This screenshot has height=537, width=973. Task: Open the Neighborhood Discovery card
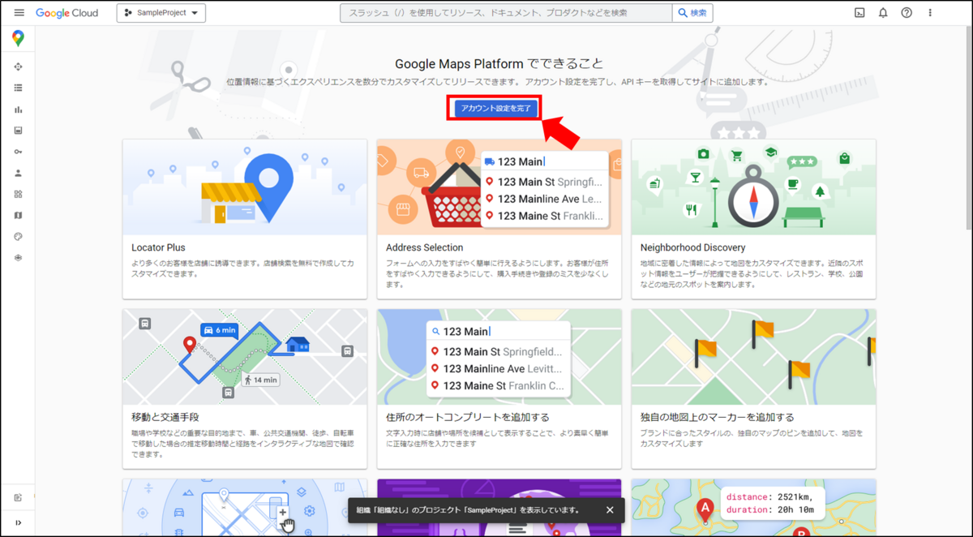click(754, 219)
